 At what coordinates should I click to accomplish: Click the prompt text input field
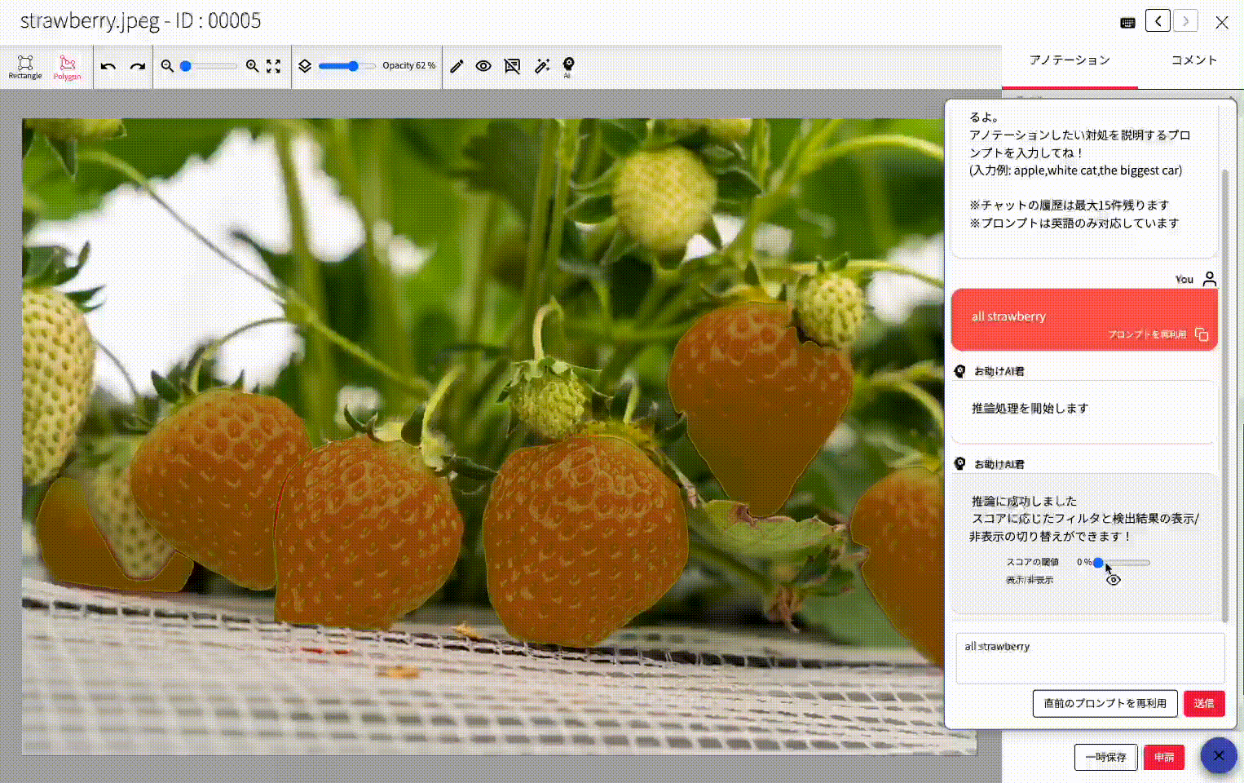(1090, 658)
